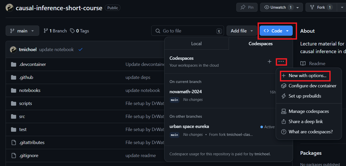Screen dimensions: 346x166
Task: Click the Unwatch button
Action: [278, 7]
